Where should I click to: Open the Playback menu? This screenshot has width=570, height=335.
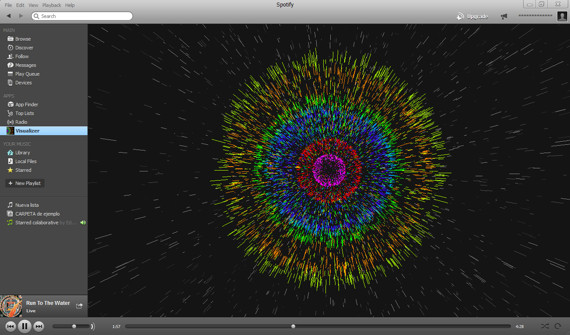[52, 5]
